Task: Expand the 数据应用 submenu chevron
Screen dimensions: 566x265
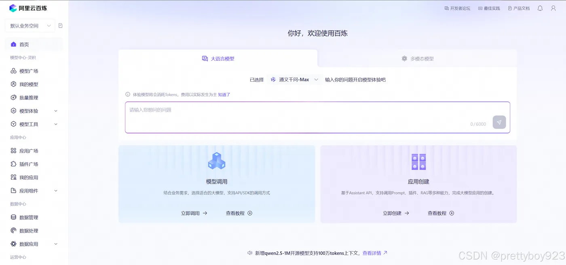Action: (56, 244)
